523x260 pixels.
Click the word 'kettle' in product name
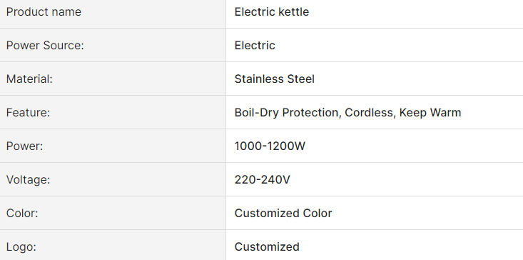[x=293, y=12]
